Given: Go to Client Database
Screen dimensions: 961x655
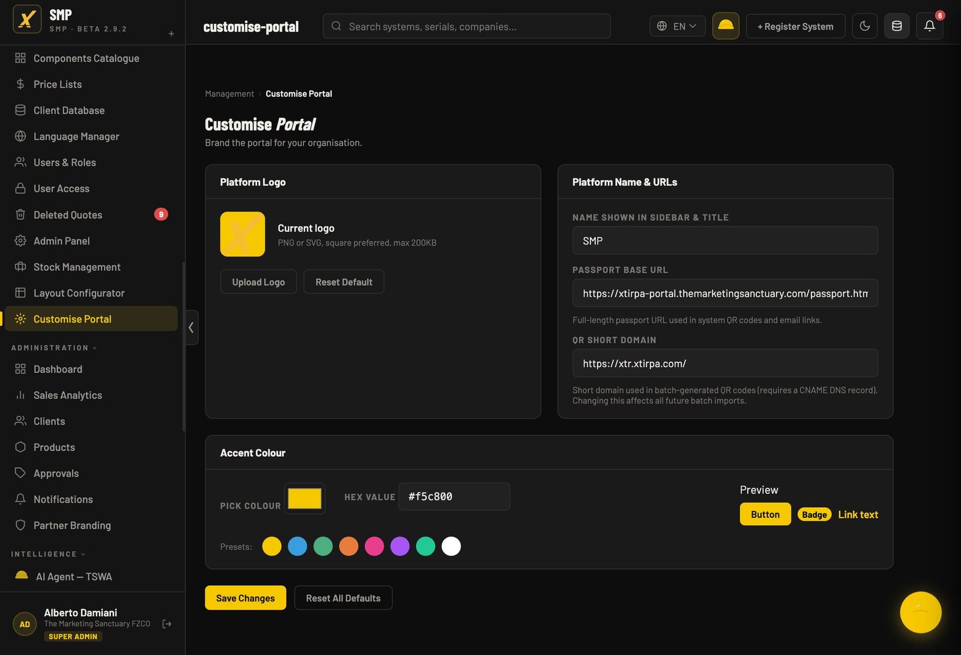Looking at the screenshot, I should (91, 111).
